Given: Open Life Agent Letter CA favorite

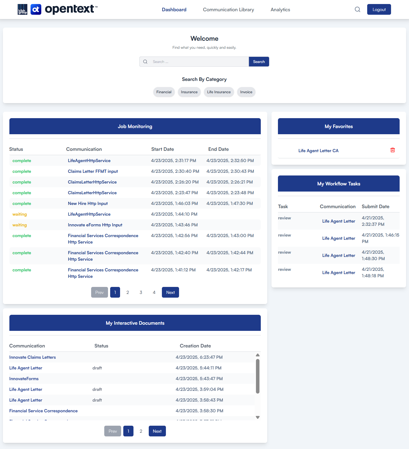Looking at the screenshot, I should coord(318,151).
